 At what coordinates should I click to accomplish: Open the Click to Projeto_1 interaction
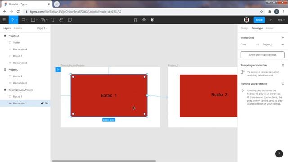tap(256, 45)
